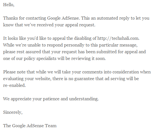161x130 pixels.
Task: Click the words "Please note"
Action: pos(14,72)
